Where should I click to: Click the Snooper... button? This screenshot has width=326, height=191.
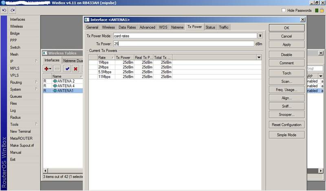[x=286, y=114]
